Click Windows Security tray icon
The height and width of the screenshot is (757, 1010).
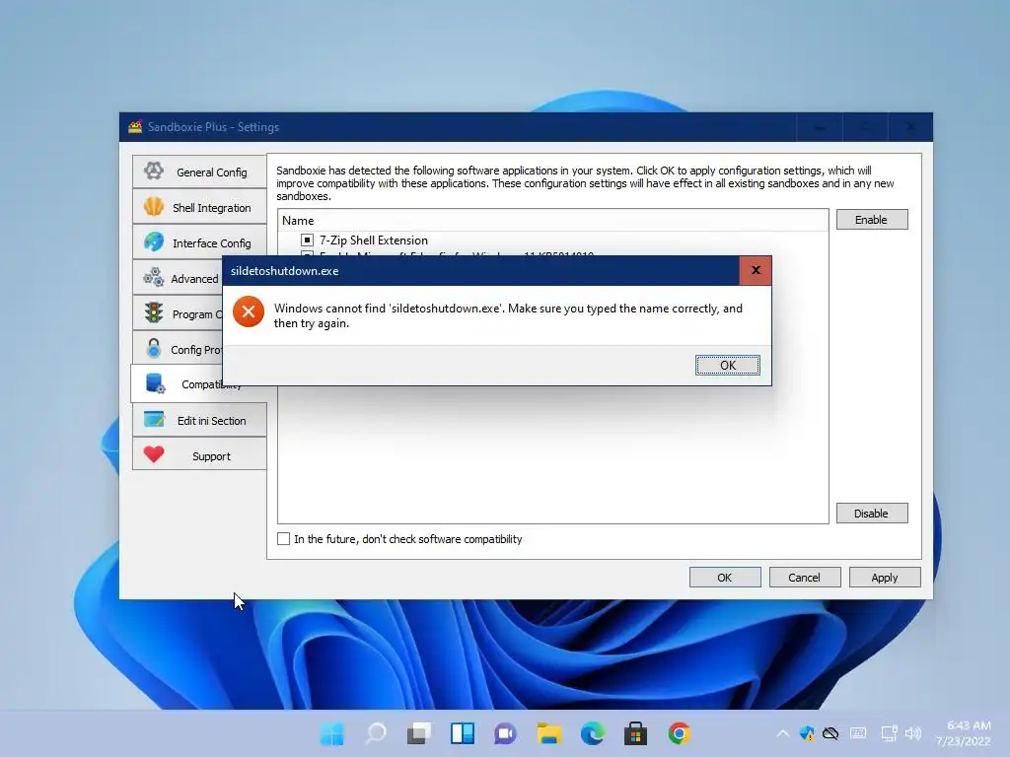coord(807,733)
